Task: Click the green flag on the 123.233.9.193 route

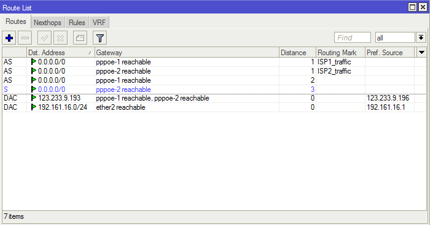Action: point(34,98)
